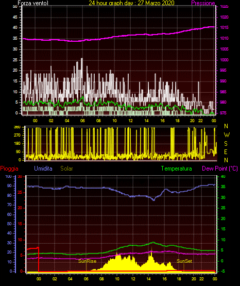The image size is (240, 286).
Task: Click the 'SunSet' marker label
Action: tap(184, 261)
